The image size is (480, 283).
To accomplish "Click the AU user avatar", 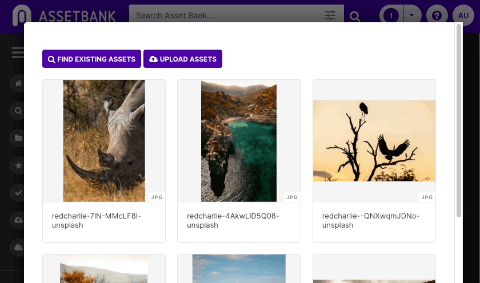I will tap(463, 15).
